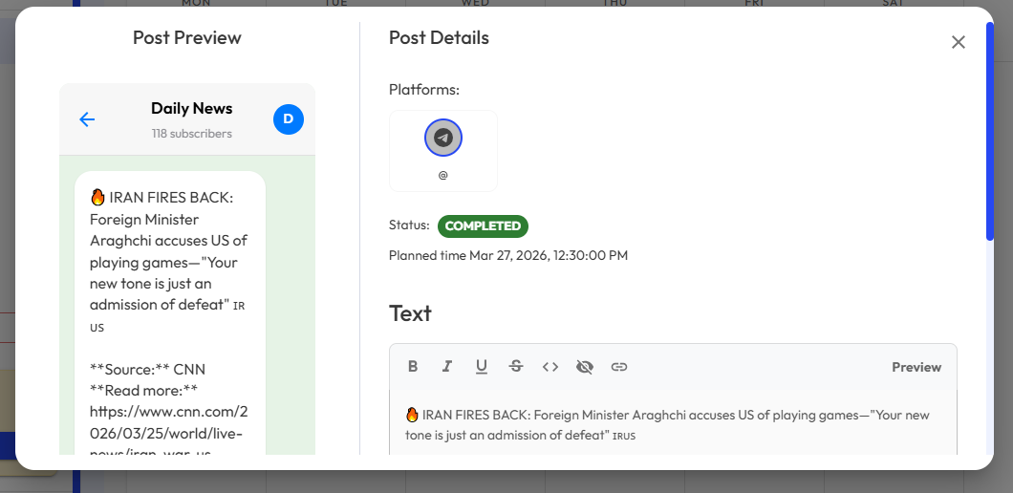Close the Post Details dialog
The height and width of the screenshot is (493, 1013).
(959, 42)
